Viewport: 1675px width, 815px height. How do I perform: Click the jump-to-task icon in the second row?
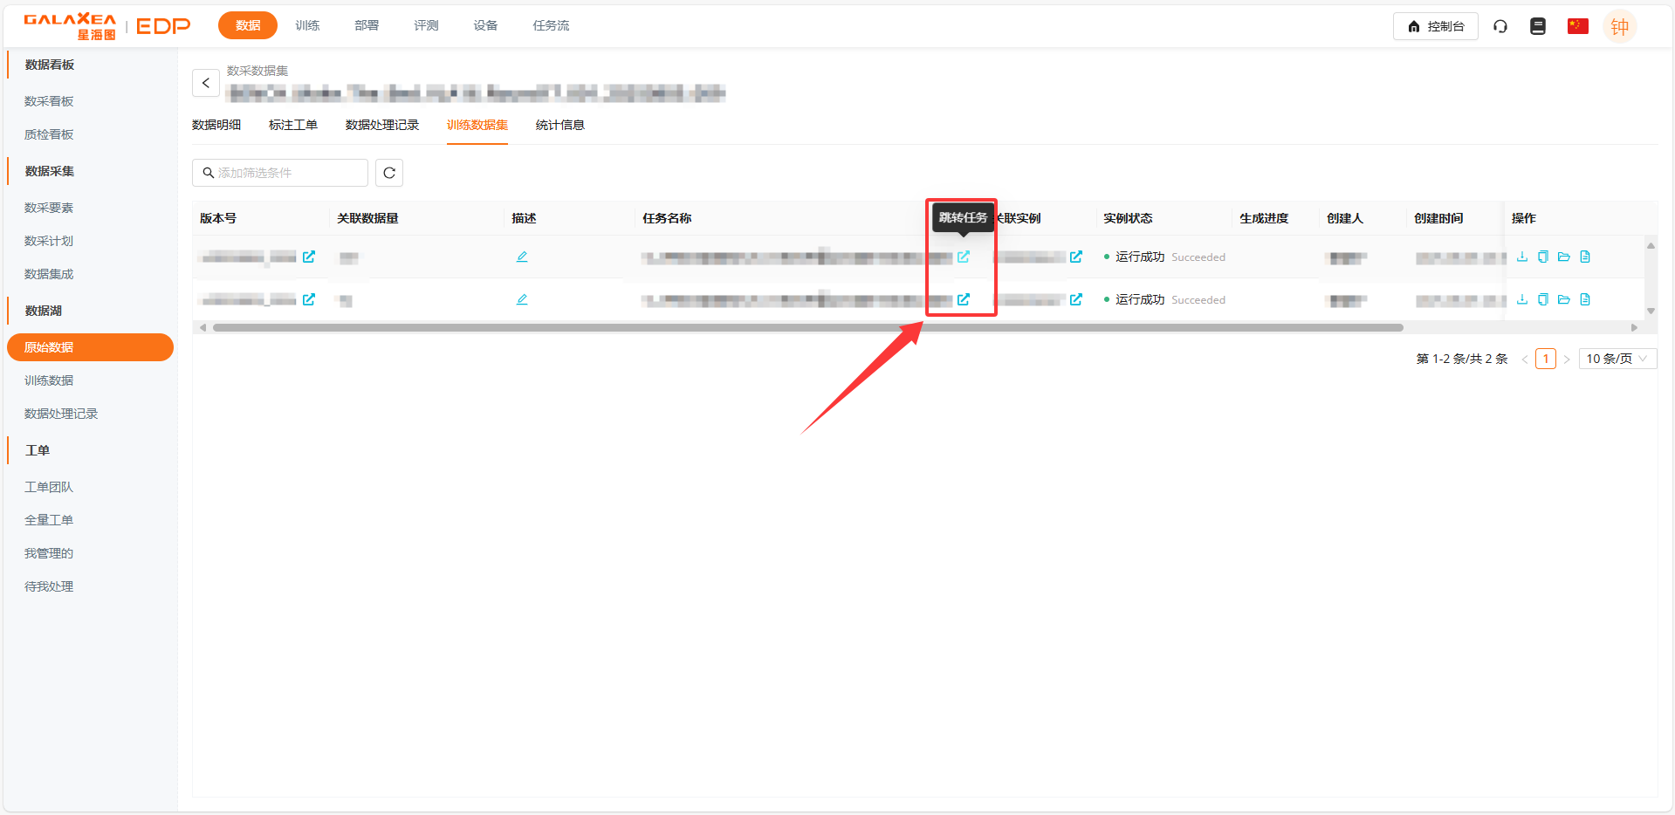[964, 299]
